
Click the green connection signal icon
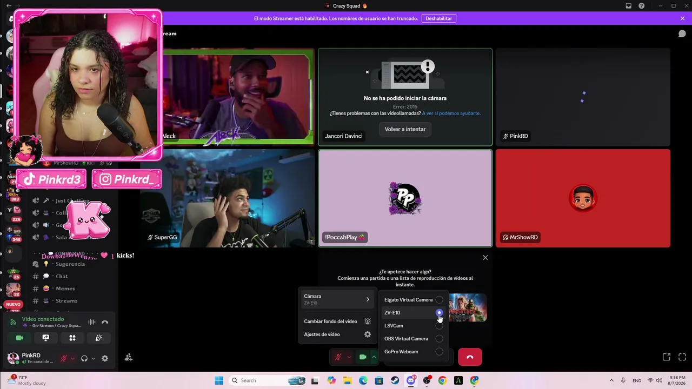click(x=14, y=322)
